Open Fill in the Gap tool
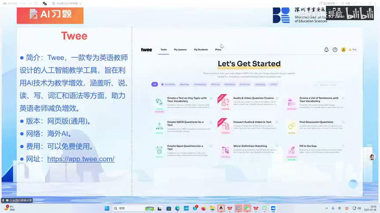Image resolution: width=380 pixels, height=213 pixels. coord(308,146)
